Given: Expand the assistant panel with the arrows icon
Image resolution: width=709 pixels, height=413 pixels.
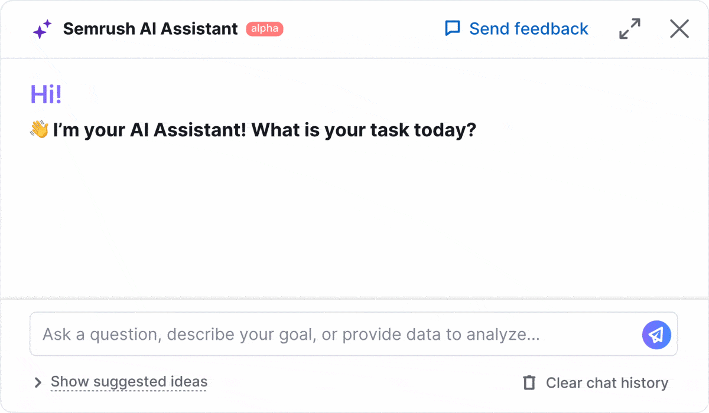Looking at the screenshot, I should (630, 29).
